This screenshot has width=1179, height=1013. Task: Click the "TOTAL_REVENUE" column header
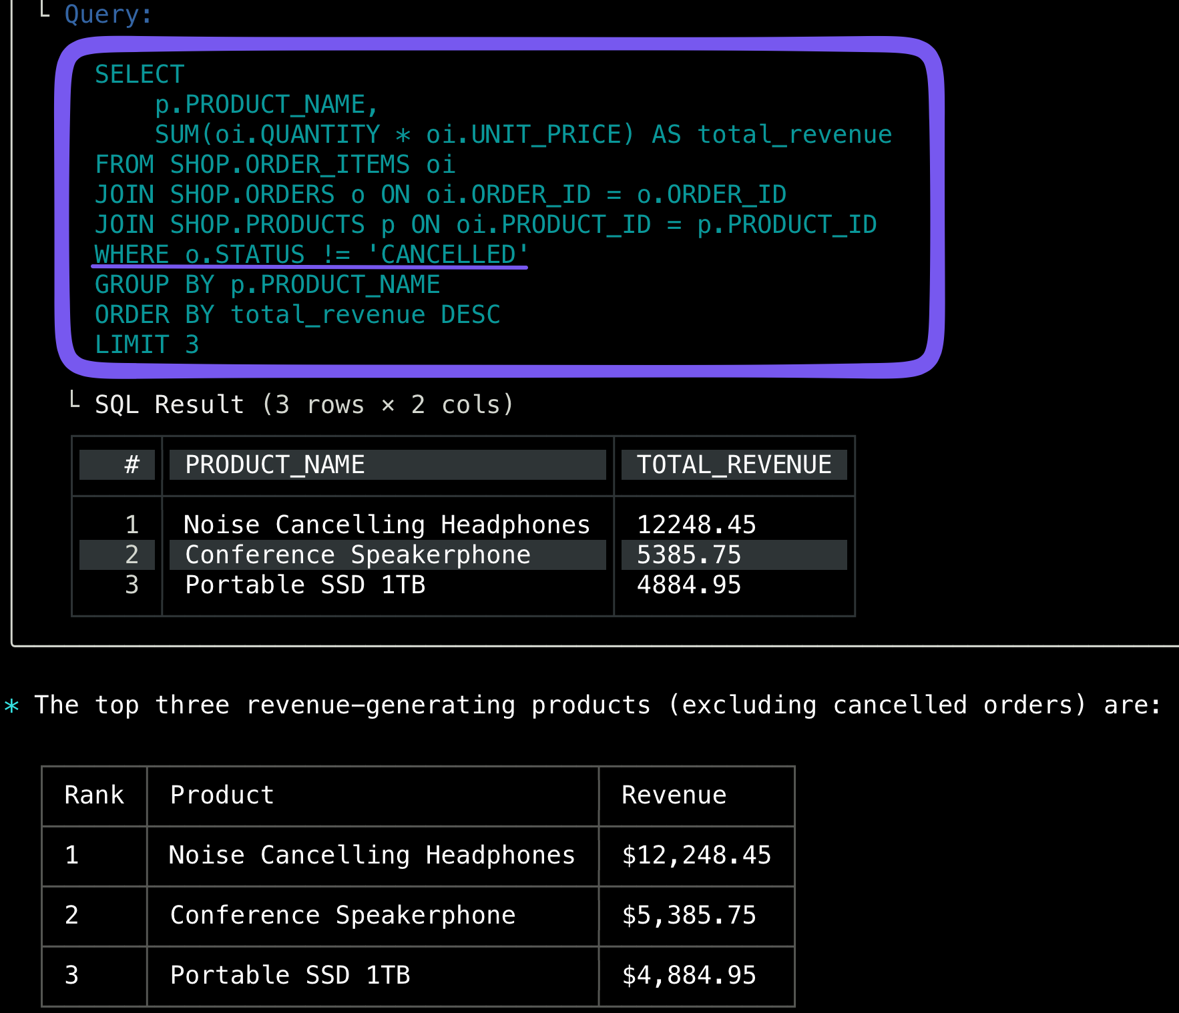click(x=734, y=464)
